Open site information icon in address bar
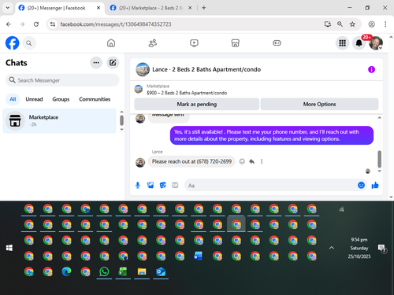394x295 pixels. tap(53, 24)
